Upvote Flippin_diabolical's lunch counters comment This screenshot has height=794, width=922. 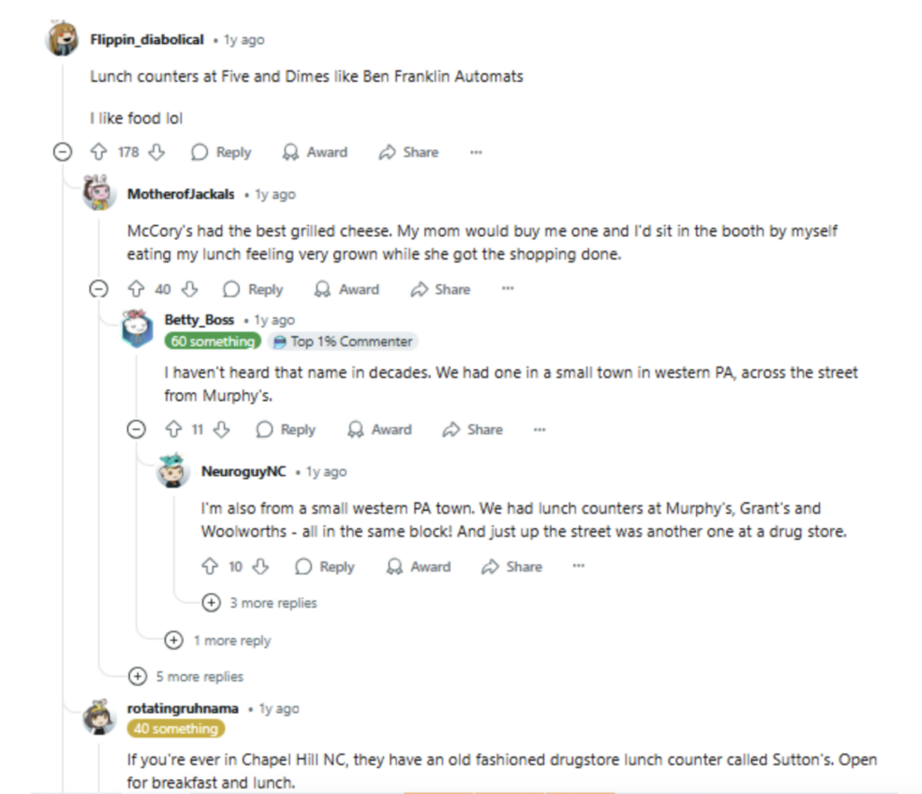click(x=99, y=152)
